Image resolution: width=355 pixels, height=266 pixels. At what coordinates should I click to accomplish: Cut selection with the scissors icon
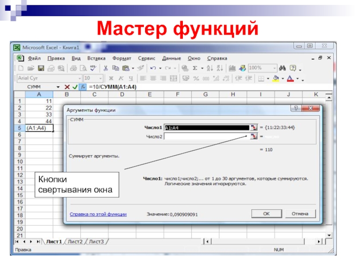(x=106, y=68)
